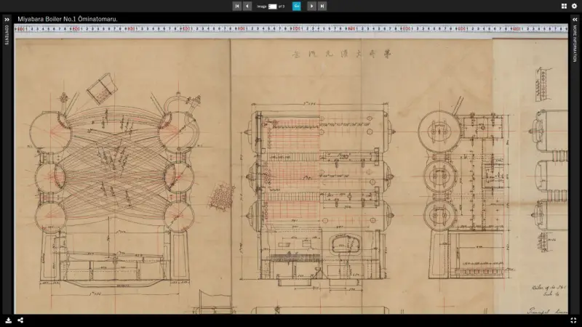Go to the first image

tap(237, 6)
